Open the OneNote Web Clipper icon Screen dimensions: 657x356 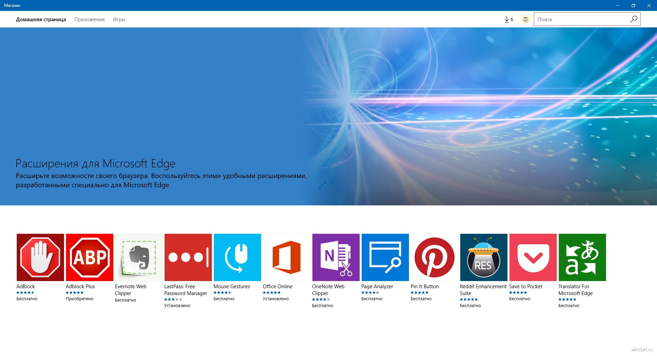[x=336, y=257]
